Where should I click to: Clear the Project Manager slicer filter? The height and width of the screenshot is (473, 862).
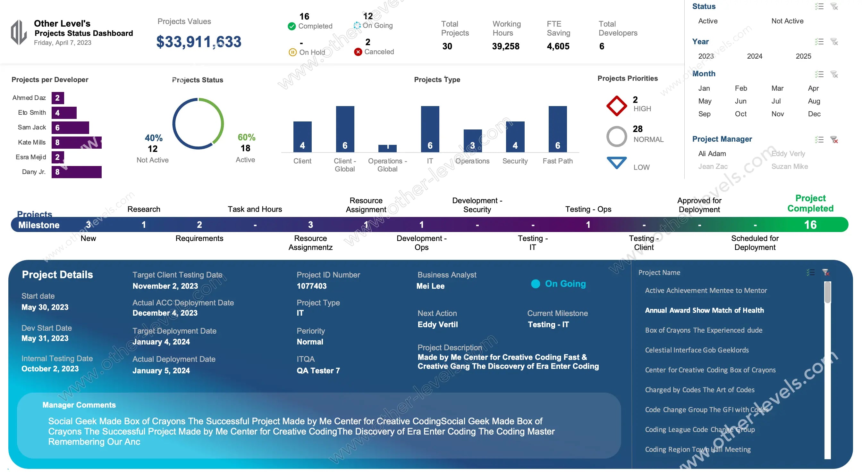pos(834,139)
